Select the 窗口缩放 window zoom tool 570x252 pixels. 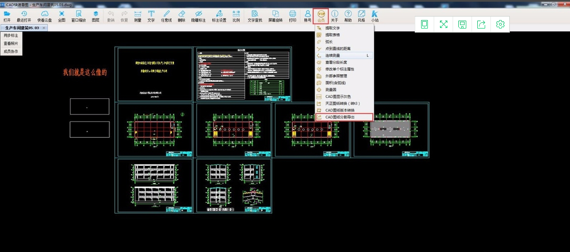pos(78,15)
